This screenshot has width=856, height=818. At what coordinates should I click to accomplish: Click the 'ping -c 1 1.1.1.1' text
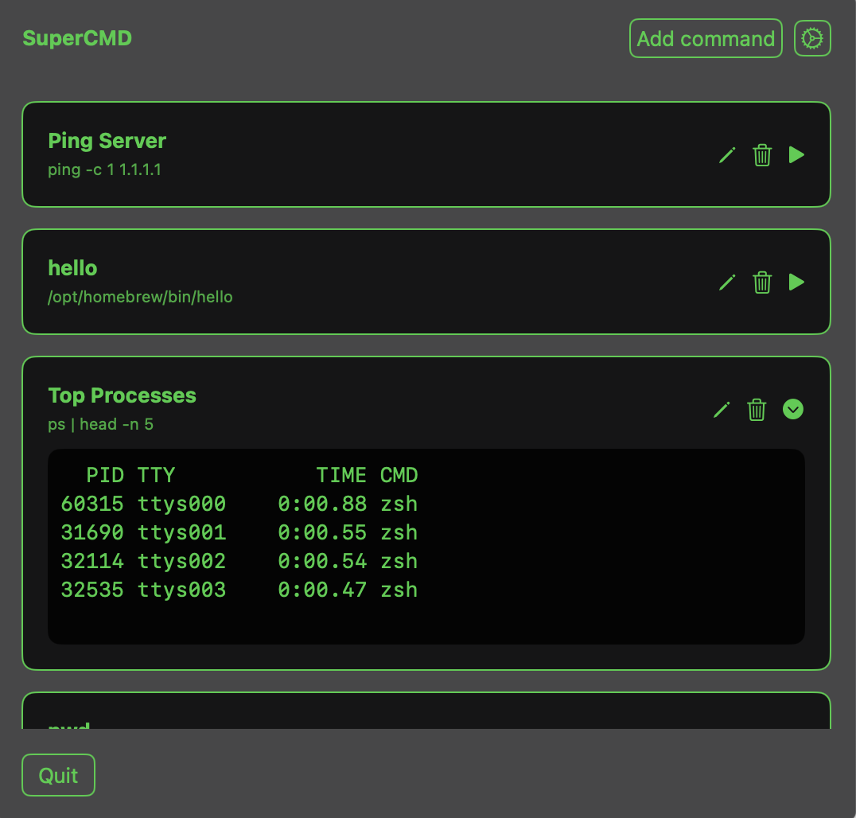tap(104, 169)
